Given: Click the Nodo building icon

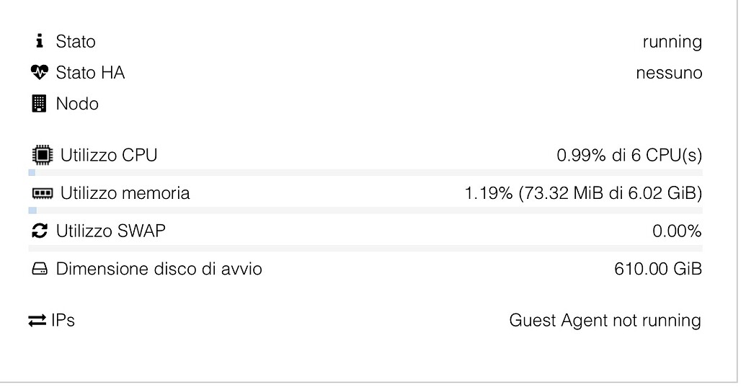Looking at the screenshot, I should click(x=39, y=104).
